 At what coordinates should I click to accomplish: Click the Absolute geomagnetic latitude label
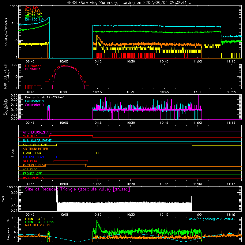coord(212,219)
